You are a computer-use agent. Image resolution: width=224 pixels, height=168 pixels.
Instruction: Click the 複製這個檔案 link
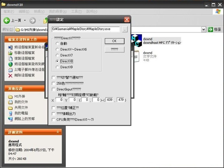[x=25, y=59]
